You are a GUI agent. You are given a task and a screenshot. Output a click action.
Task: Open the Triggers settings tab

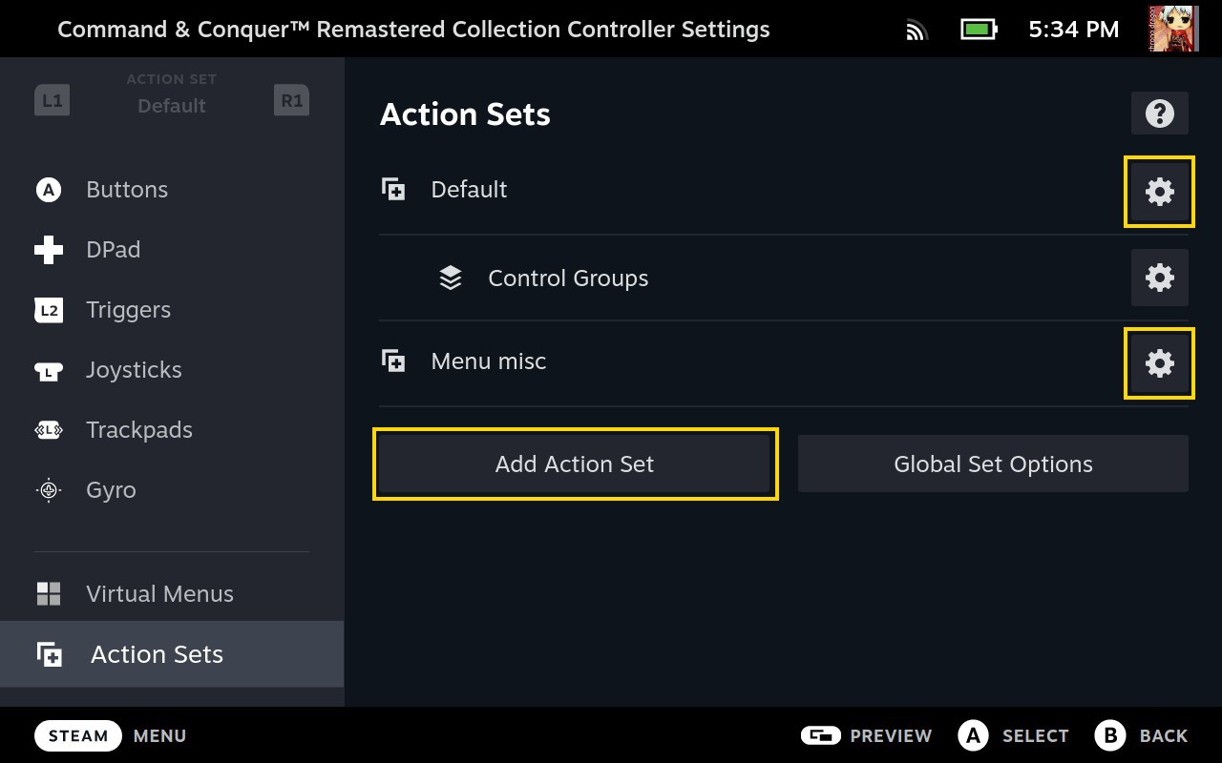[128, 310]
